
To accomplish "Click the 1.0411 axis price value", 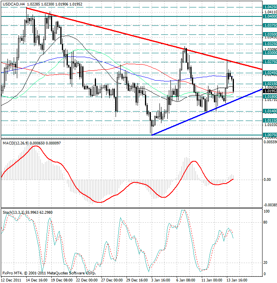I will 270,12.
